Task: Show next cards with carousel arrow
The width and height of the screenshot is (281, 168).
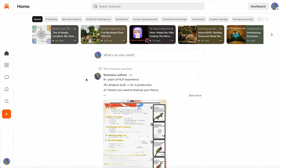Action: (x=272, y=34)
